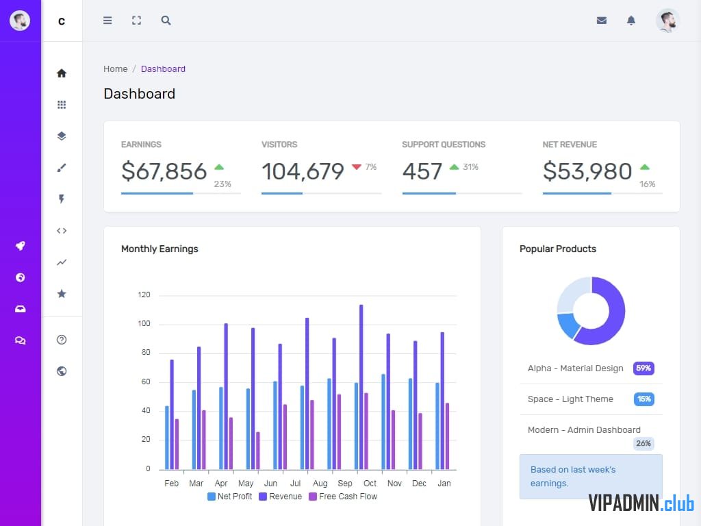Click the $53,980 net revenue value
This screenshot has height=526, width=701.
(587, 171)
